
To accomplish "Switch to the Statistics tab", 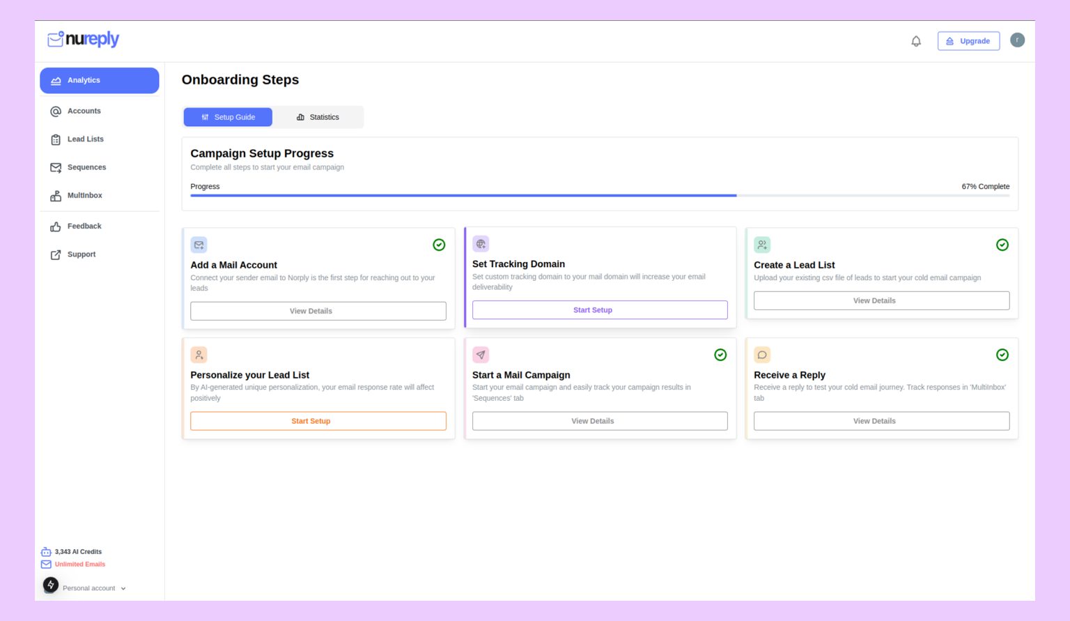I will 318,117.
